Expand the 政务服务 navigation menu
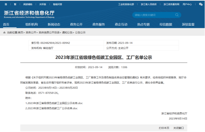This screenshot has width=205, height=132. 99,24
